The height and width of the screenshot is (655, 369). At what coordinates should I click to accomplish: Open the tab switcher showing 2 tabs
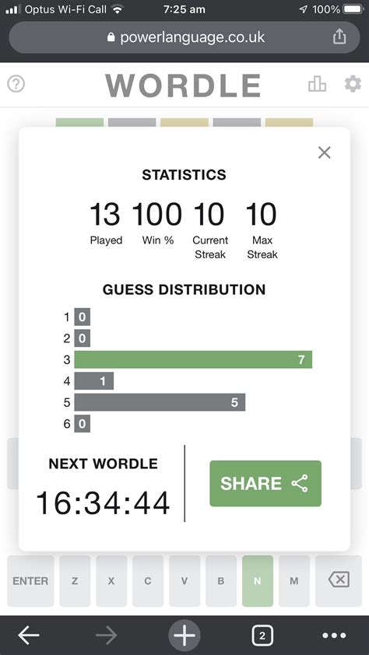click(x=262, y=636)
